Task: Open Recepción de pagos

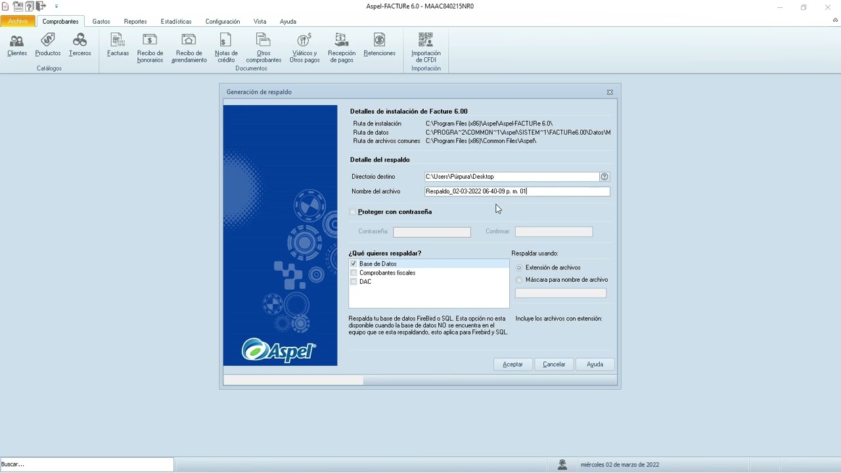Action: click(x=342, y=48)
